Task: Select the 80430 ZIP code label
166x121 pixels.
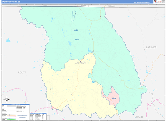Action: click(x=77, y=39)
